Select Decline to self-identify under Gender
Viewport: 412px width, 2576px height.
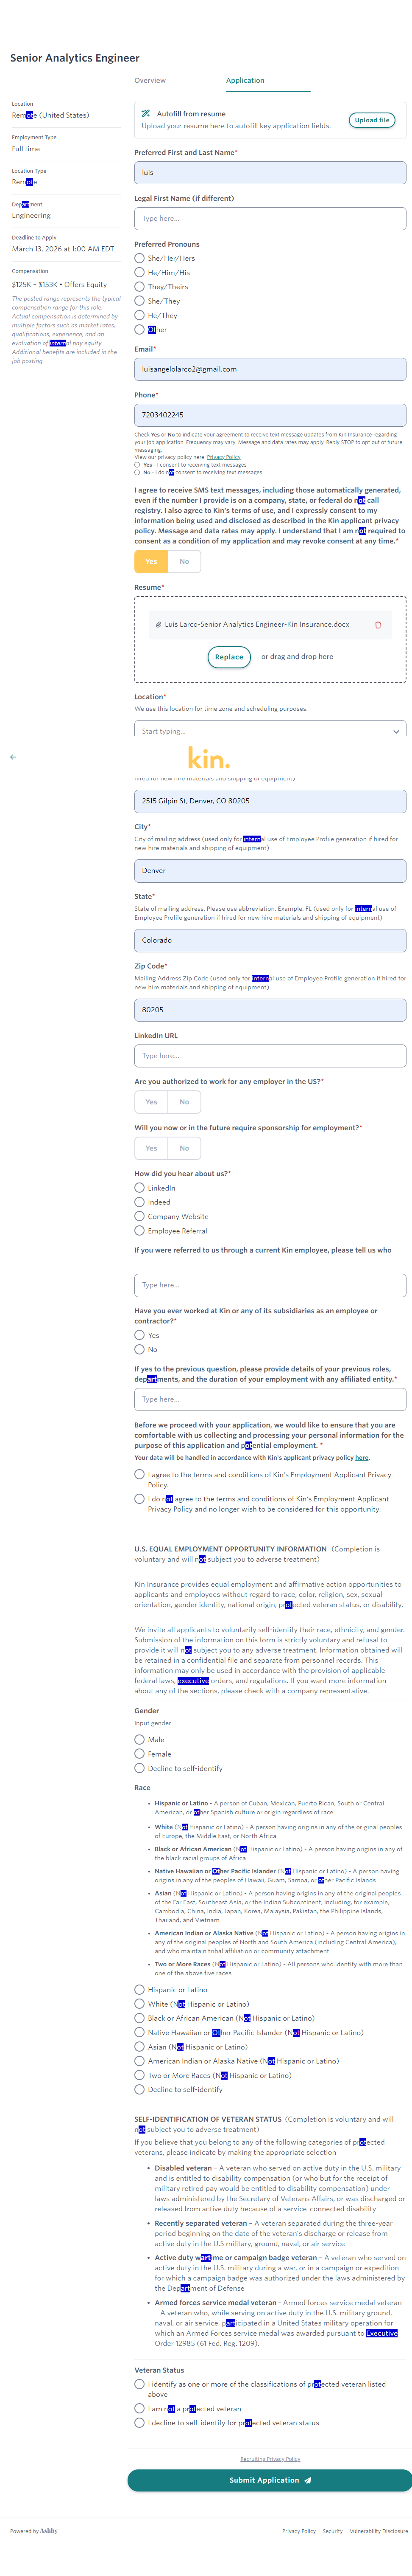[139, 1768]
